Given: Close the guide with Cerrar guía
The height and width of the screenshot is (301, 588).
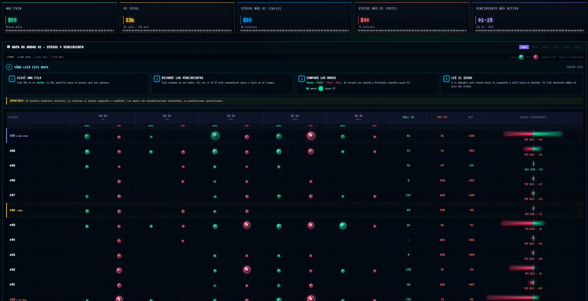Looking at the screenshot, I should [574, 67].
